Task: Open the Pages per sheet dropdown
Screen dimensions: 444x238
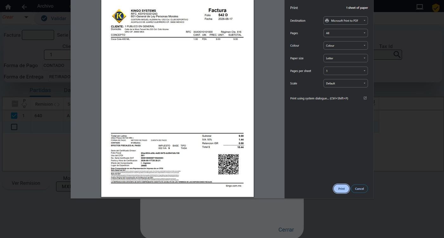Action: [346, 71]
